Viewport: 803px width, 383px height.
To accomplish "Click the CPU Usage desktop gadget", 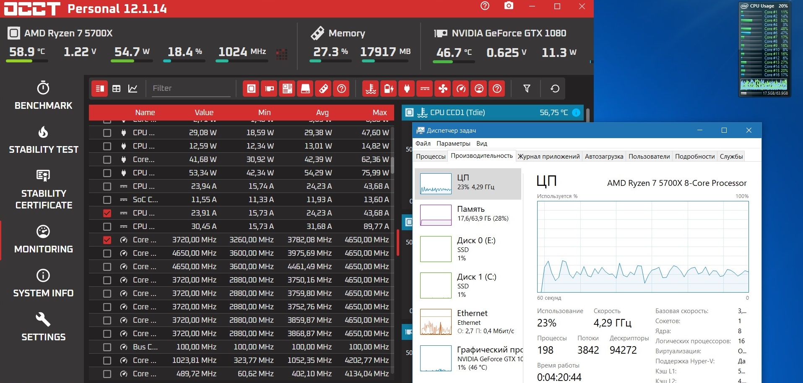I will pos(764,49).
